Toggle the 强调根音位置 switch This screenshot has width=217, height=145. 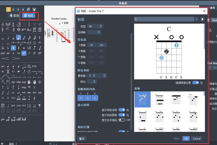195,82
